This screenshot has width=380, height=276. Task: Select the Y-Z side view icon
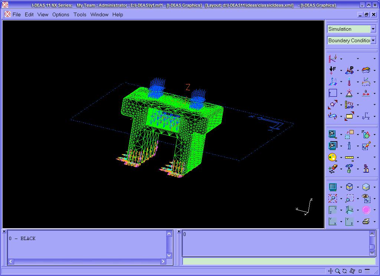pos(349,221)
